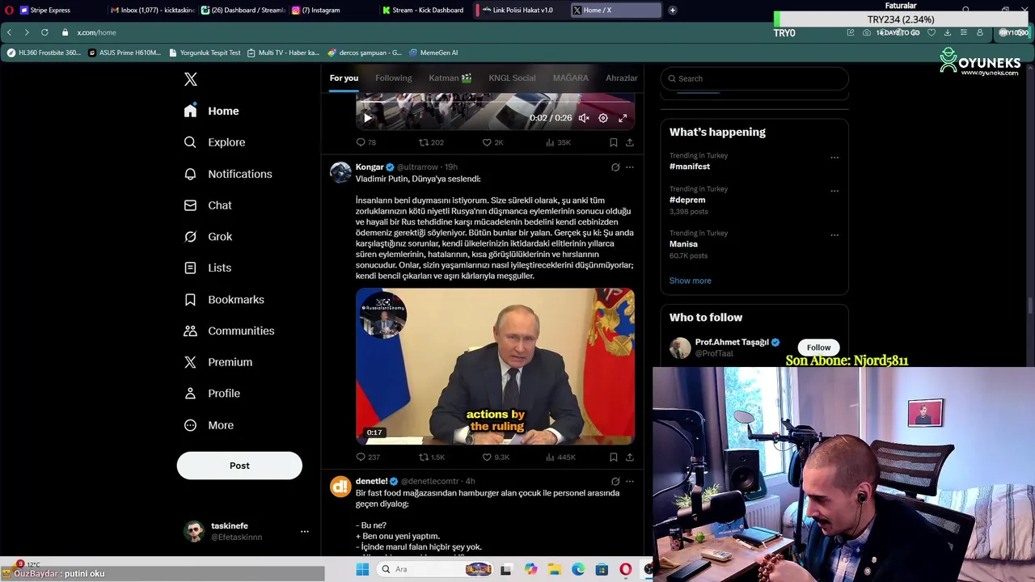1035x582 pixels.
Task: Open Communities in the sidebar
Action: click(x=229, y=331)
